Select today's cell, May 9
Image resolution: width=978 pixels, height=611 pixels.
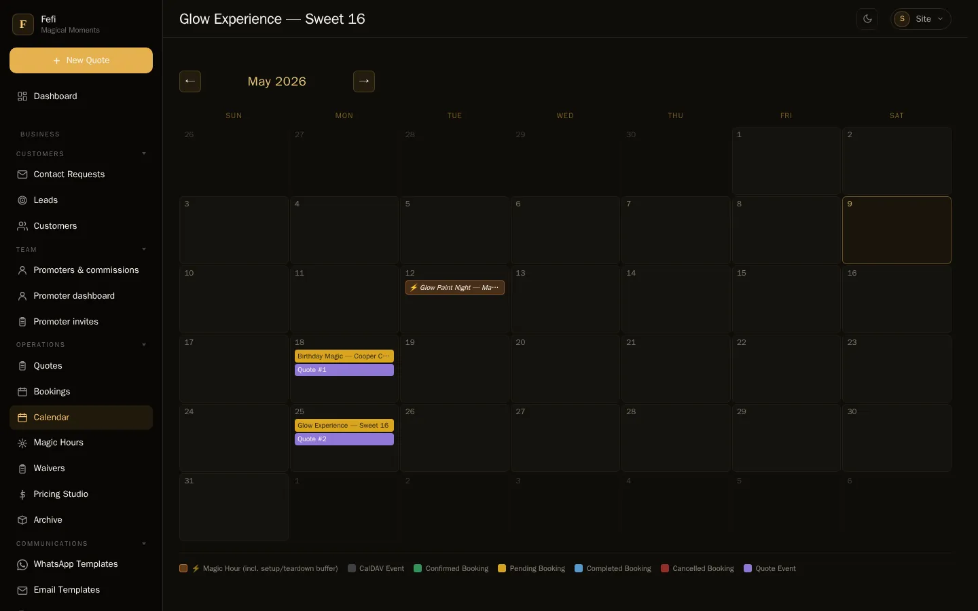click(896, 230)
